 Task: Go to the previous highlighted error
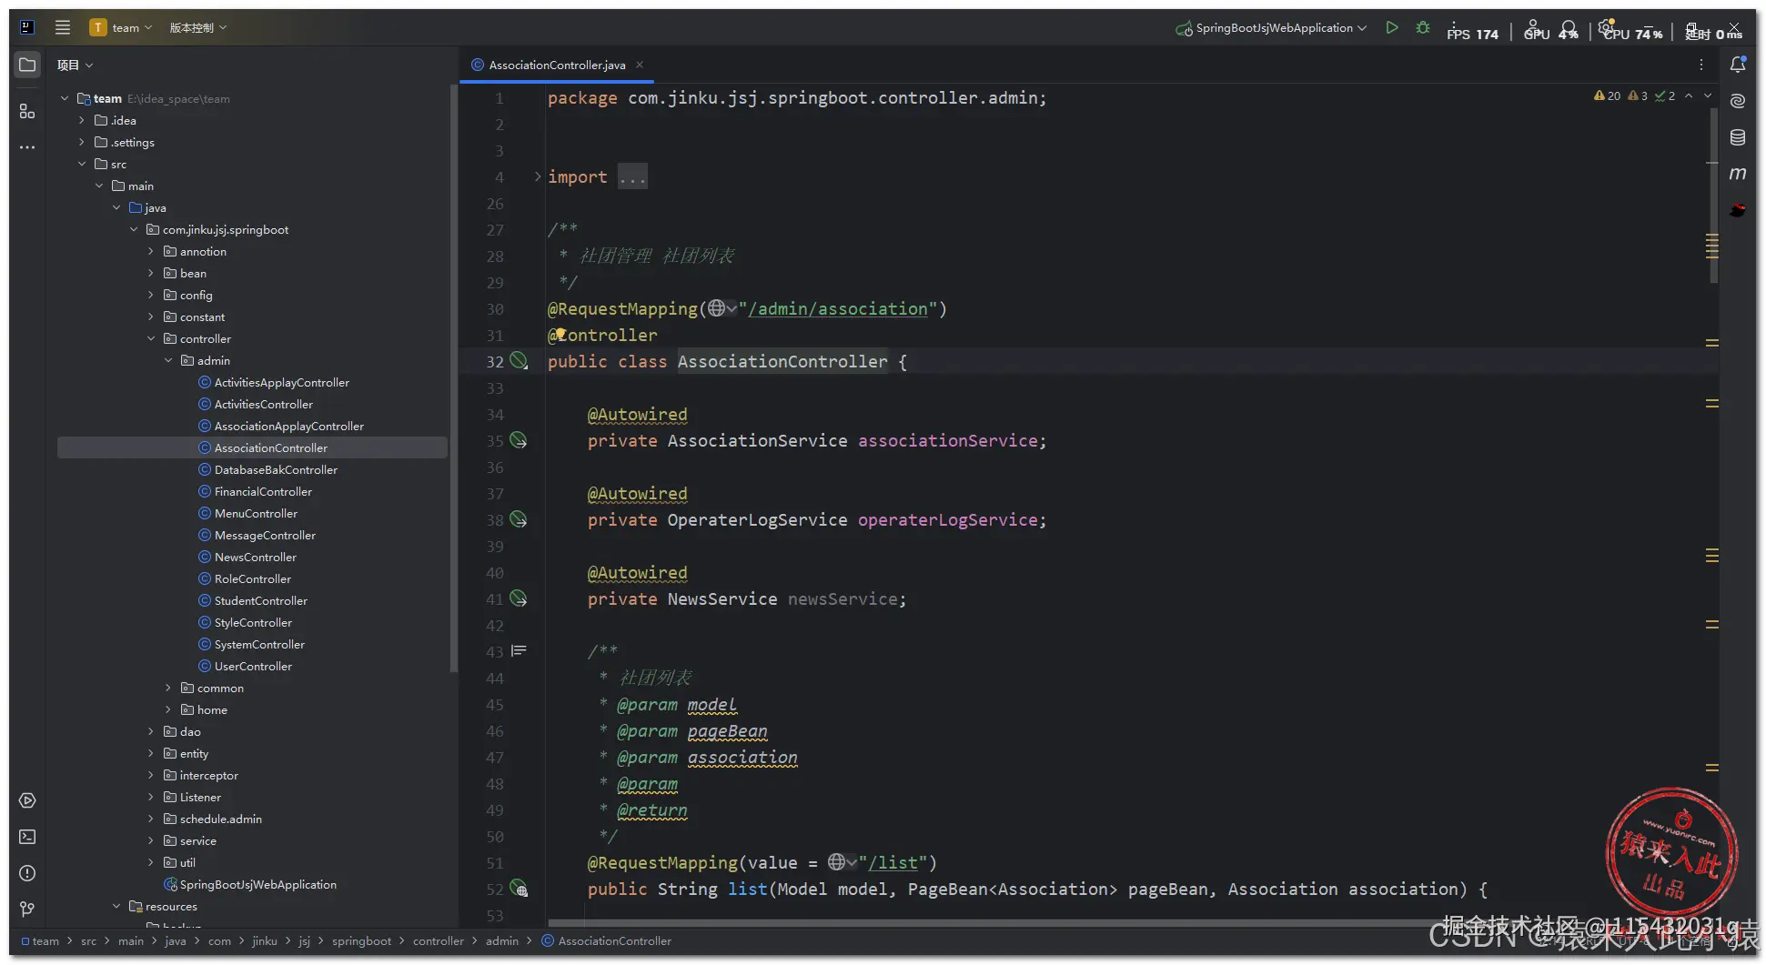(x=1689, y=95)
